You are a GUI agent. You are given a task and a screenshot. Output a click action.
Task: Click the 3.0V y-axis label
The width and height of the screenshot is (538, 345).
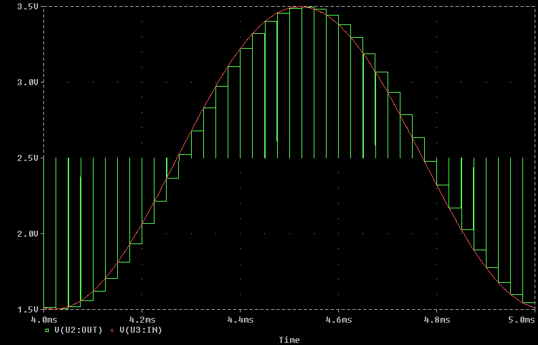point(28,83)
